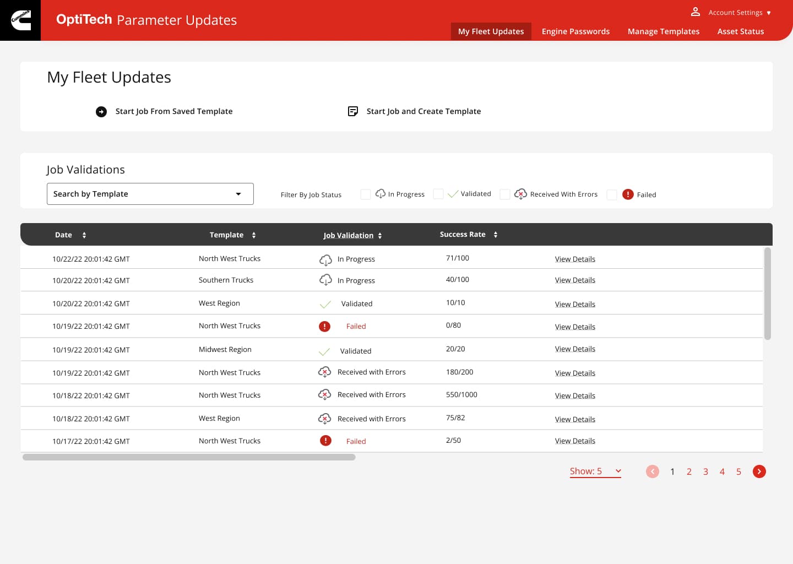
Task: Sort by Template using the sort arrows
Action: tap(254, 235)
